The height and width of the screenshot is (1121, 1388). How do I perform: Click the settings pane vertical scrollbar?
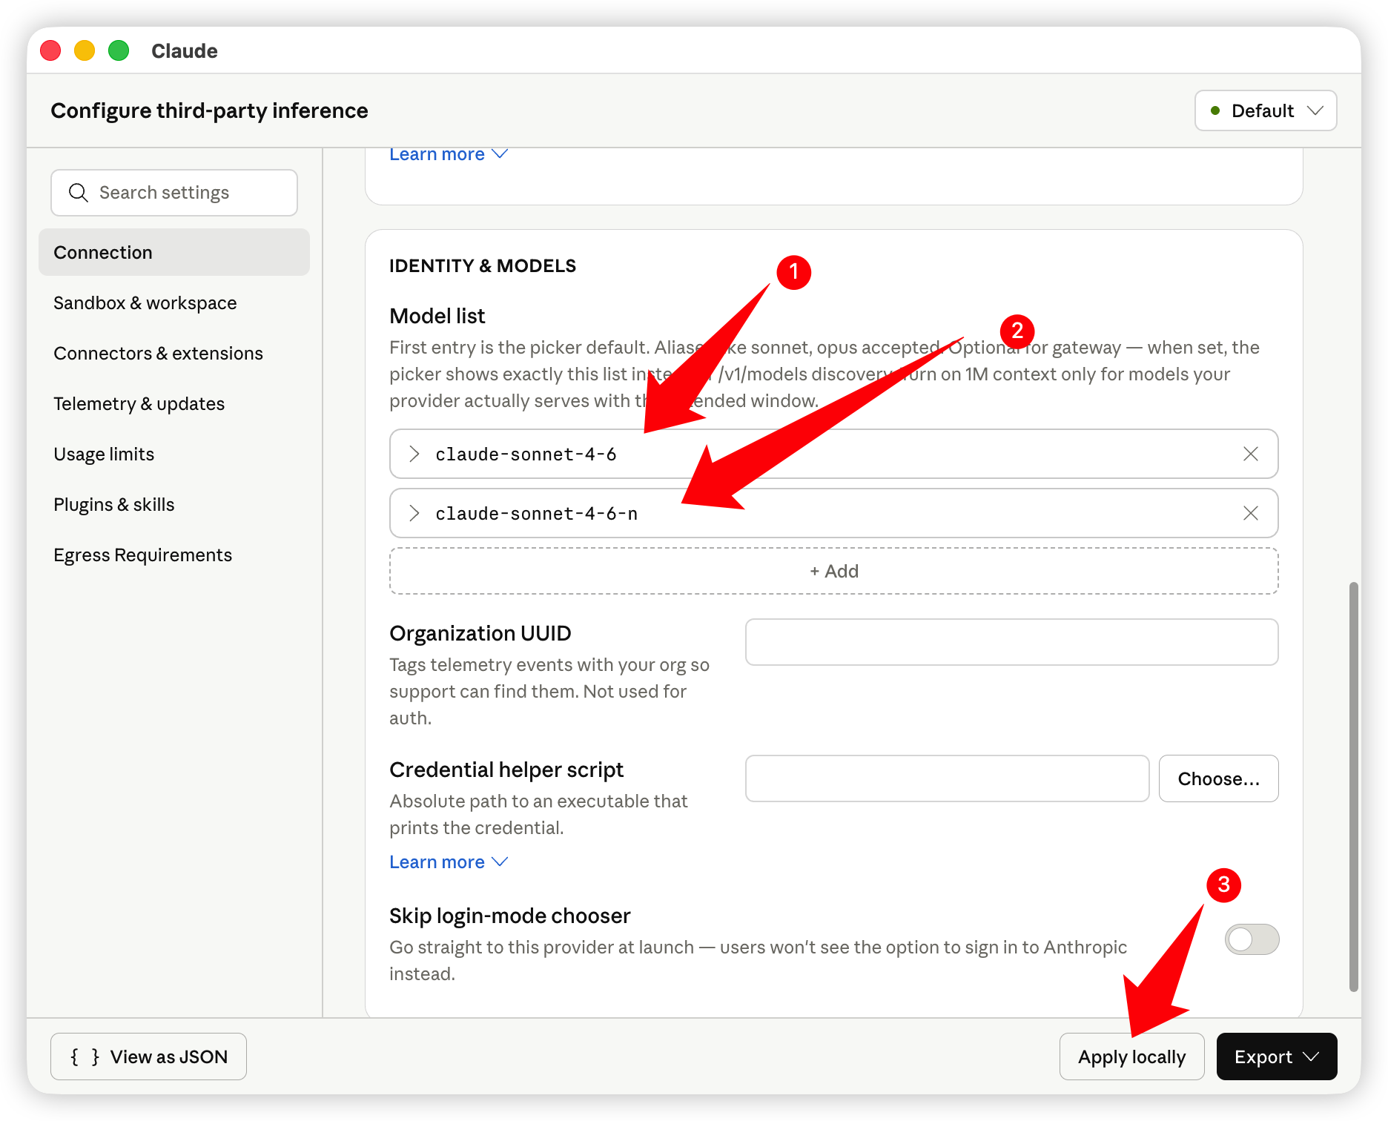pos(1354,786)
